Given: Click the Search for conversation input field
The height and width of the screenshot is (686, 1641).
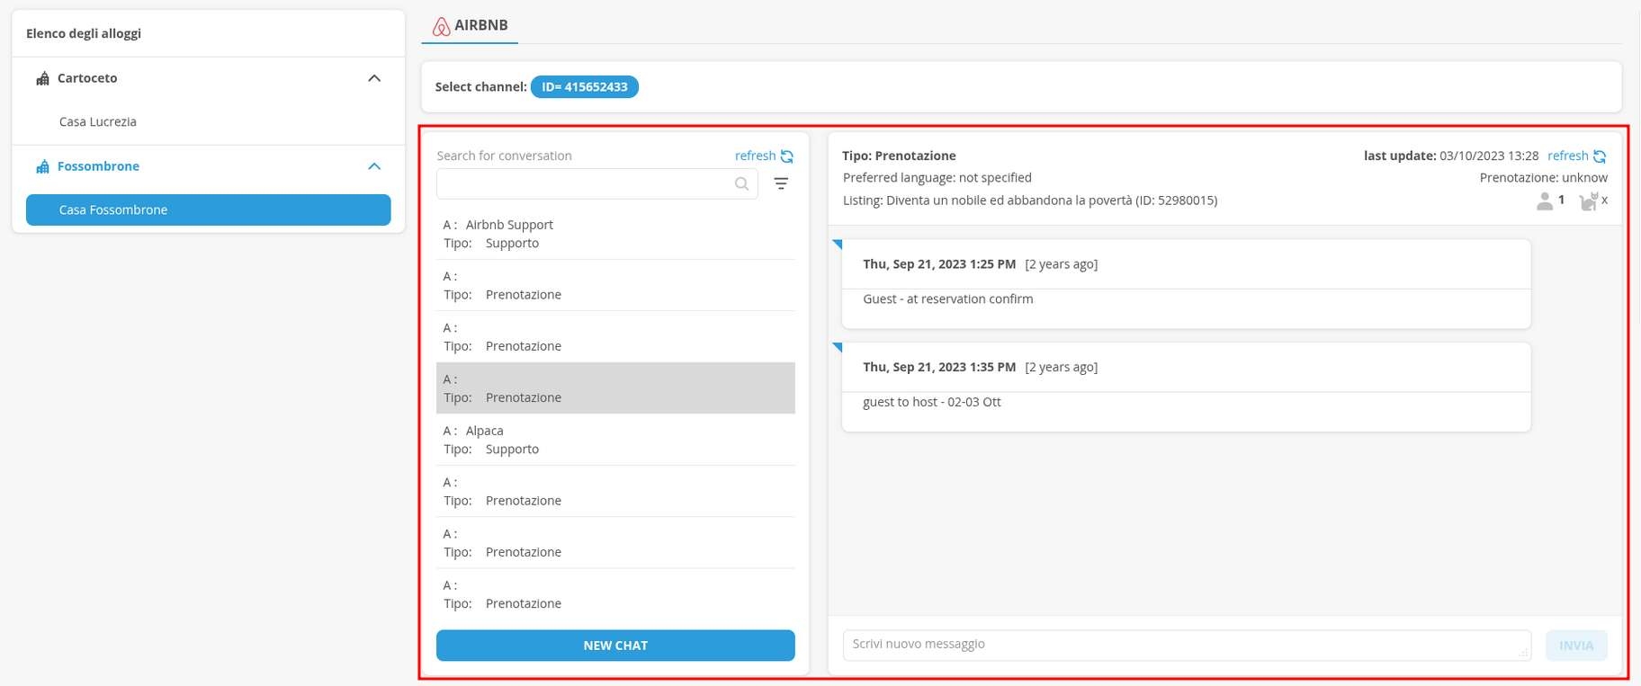Looking at the screenshot, I should 585,183.
